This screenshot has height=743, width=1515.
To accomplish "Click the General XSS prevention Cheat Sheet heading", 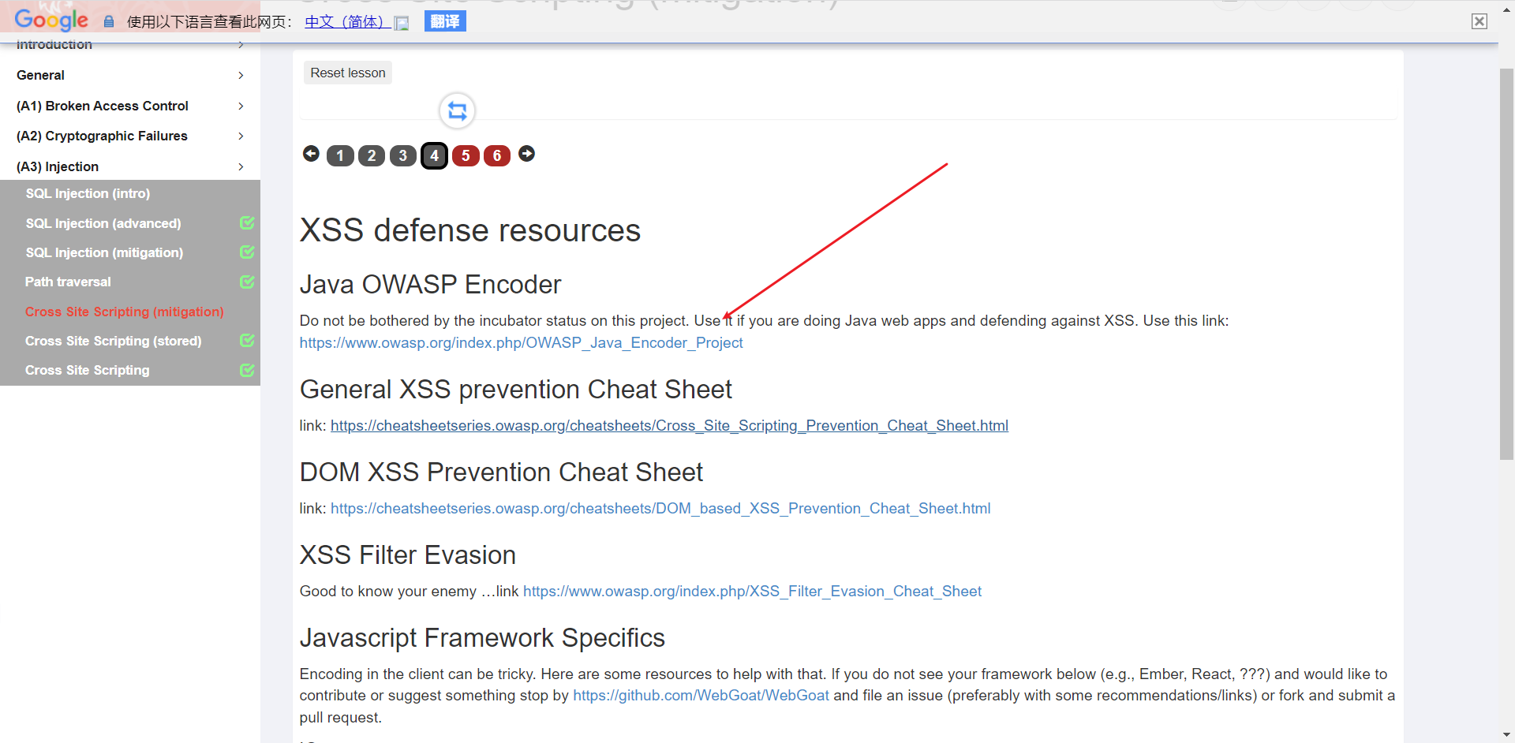I will point(516,389).
